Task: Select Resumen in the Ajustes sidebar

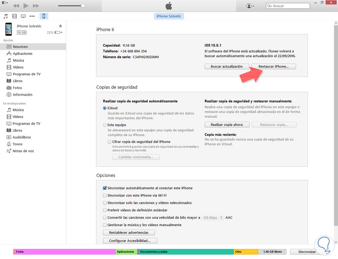Action: (x=33, y=46)
